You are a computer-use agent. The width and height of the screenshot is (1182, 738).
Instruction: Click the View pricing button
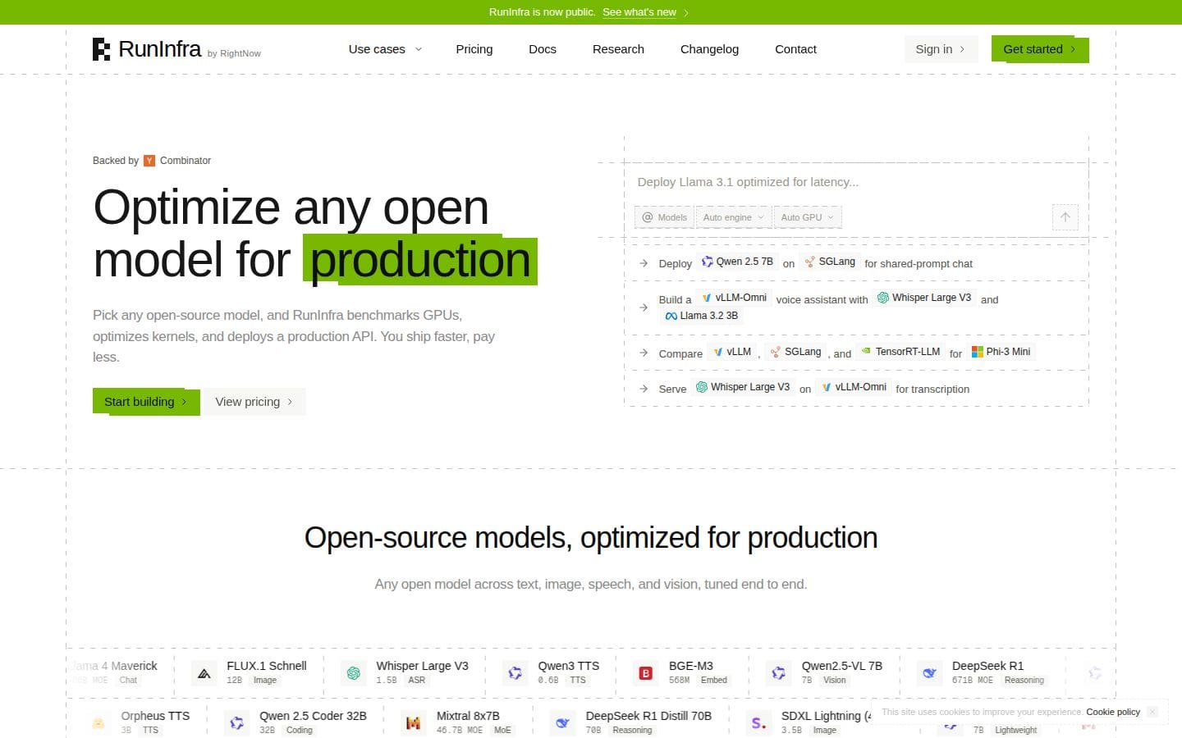coord(254,402)
